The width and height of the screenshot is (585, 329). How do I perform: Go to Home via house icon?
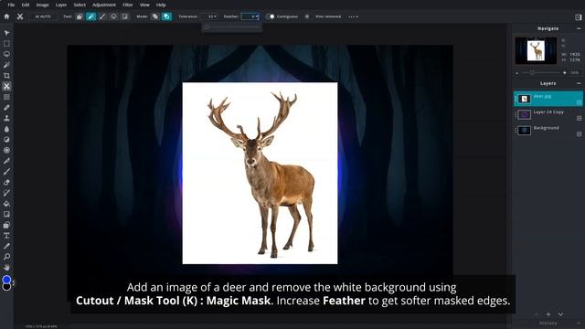[6, 16]
